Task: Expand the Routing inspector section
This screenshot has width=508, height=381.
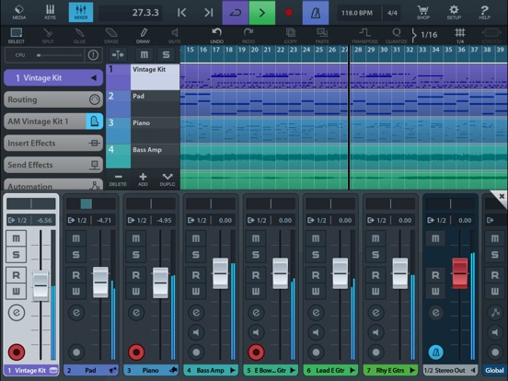Action: point(53,99)
